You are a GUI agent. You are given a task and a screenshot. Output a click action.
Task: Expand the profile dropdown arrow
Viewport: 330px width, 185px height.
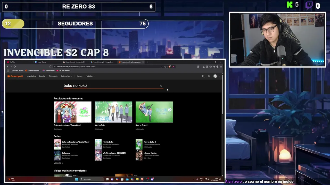219,76
